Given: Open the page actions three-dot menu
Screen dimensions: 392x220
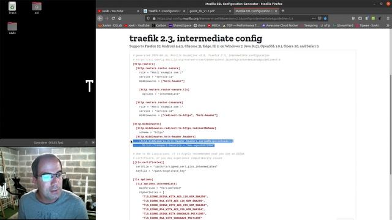Looking at the screenshot, I should point(314,18).
